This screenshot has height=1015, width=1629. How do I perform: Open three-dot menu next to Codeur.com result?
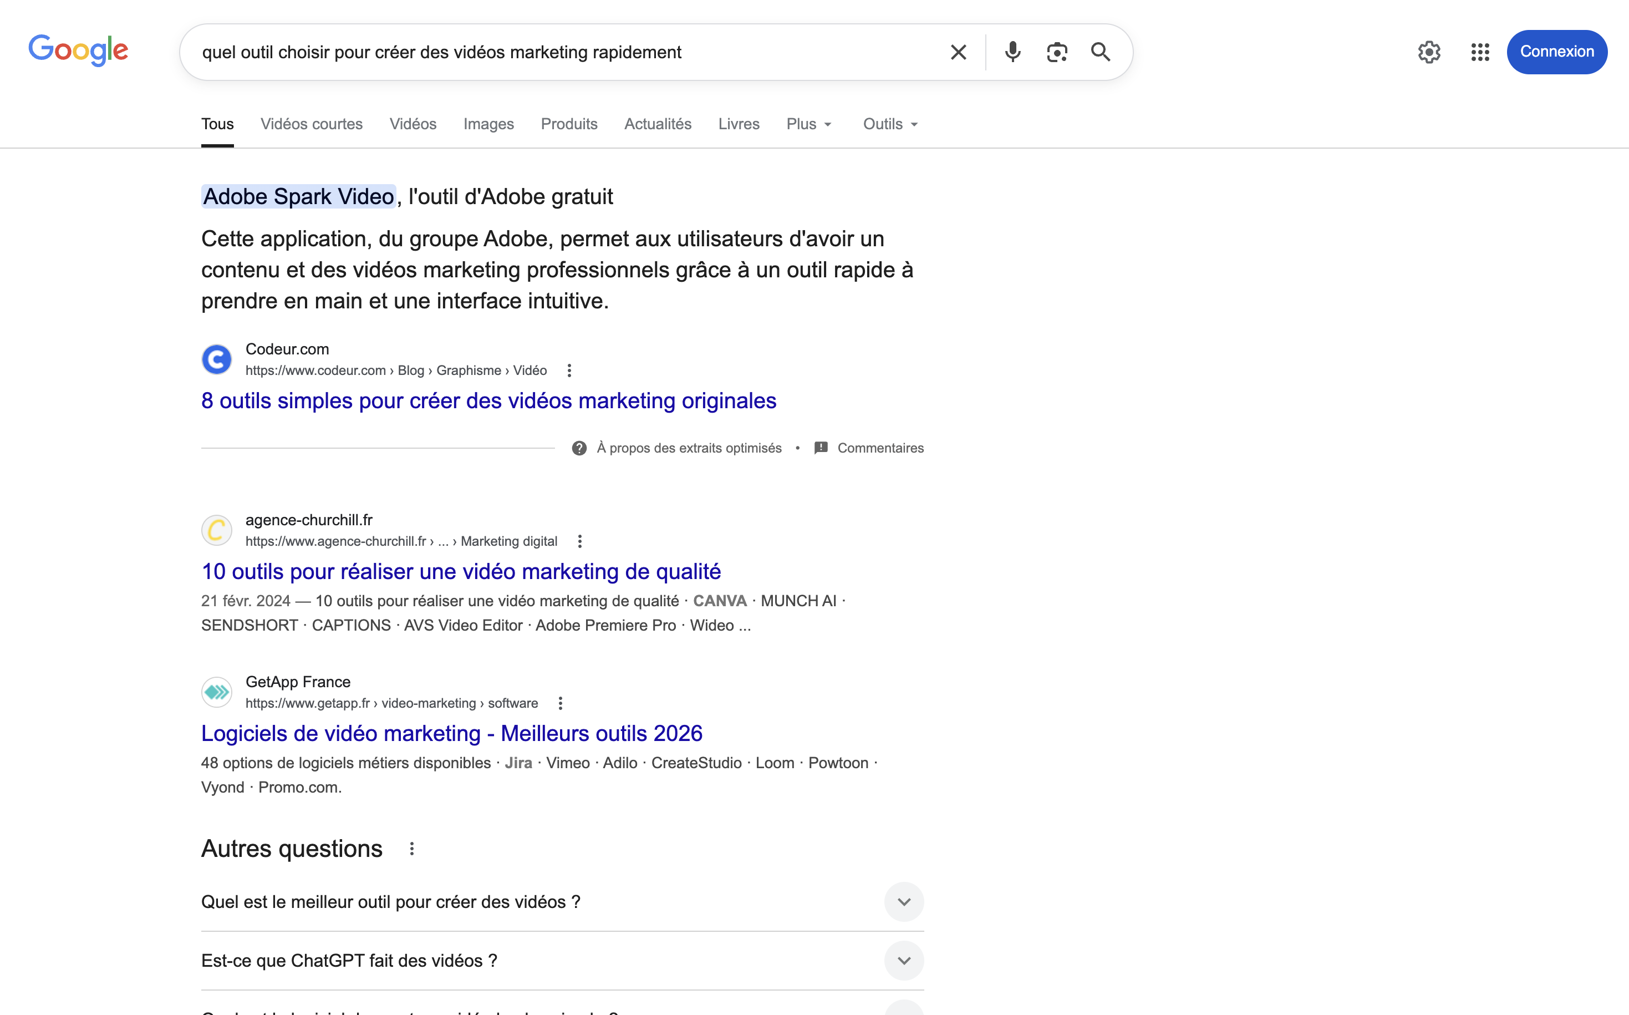tap(569, 370)
